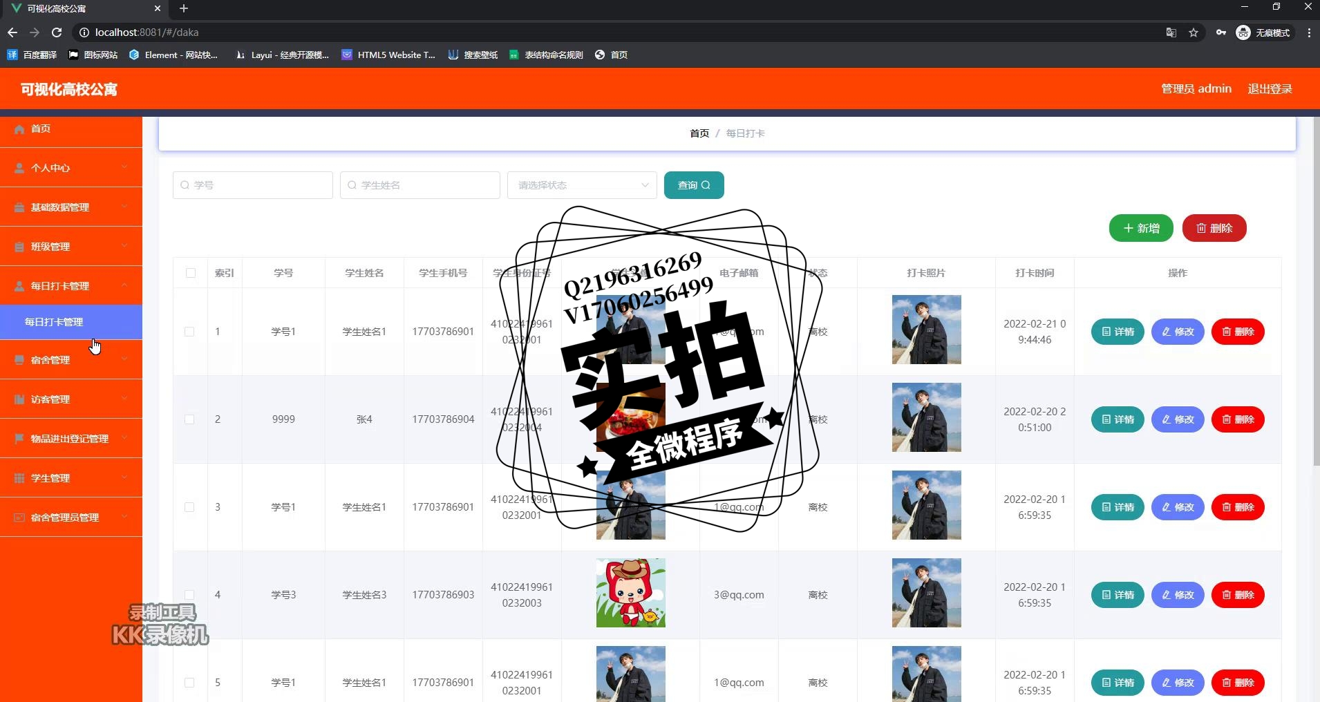Image resolution: width=1320 pixels, height=702 pixels.
Task: Click the icon beside 班级管理
Action: [19, 247]
